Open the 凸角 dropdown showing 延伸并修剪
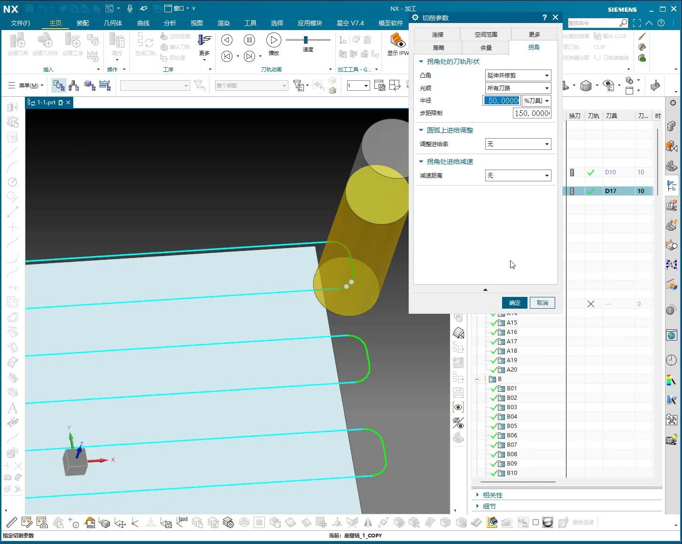 (x=518, y=75)
